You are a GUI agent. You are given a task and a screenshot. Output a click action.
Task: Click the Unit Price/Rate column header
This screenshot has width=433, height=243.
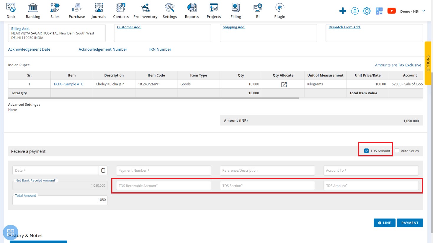(367, 75)
